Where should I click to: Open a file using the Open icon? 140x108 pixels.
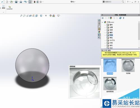point(11,2)
